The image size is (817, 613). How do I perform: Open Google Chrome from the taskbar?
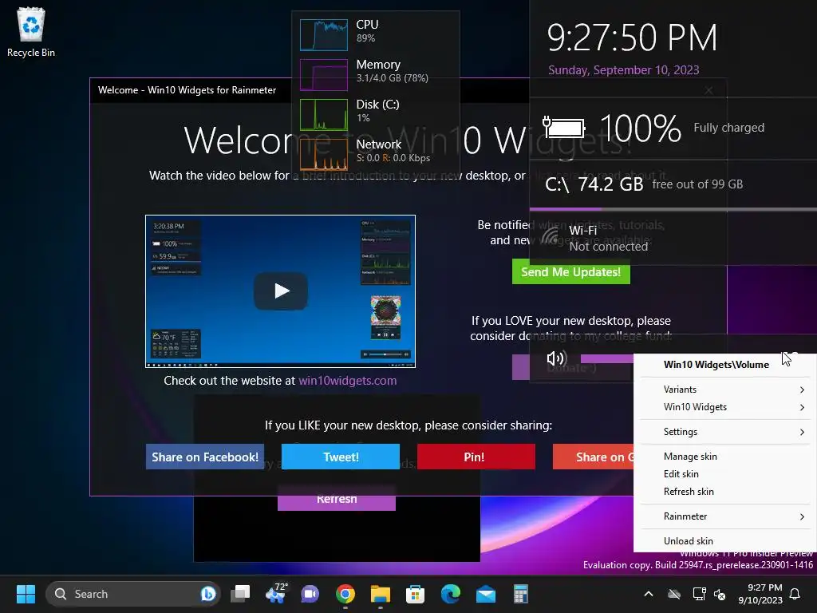(x=345, y=594)
